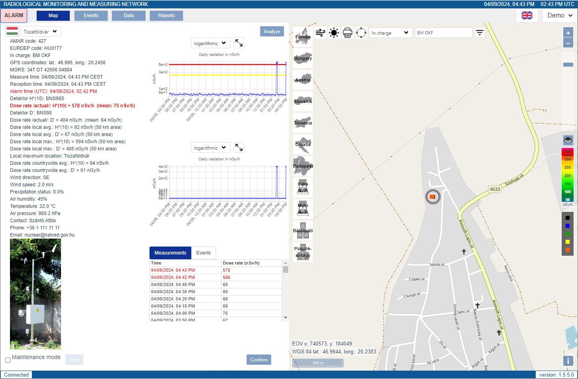Image resolution: width=578 pixels, height=379 pixels.
Task: Select the Events tab above table
Action: coord(203,253)
